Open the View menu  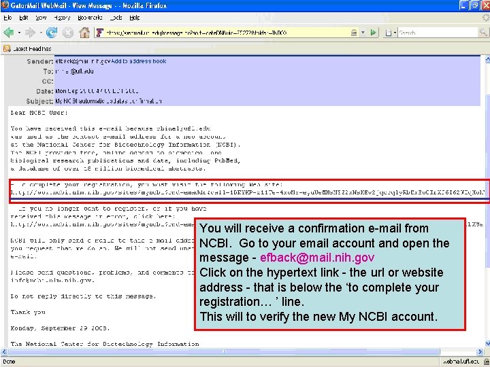pyautogui.click(x=41, y=18)
